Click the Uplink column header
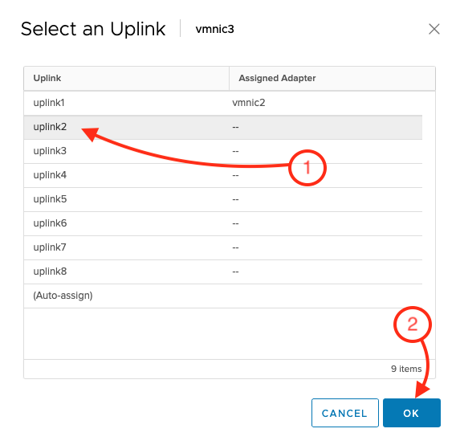The image size is (456, 445). pyautogui.click(x=127, y=78)
